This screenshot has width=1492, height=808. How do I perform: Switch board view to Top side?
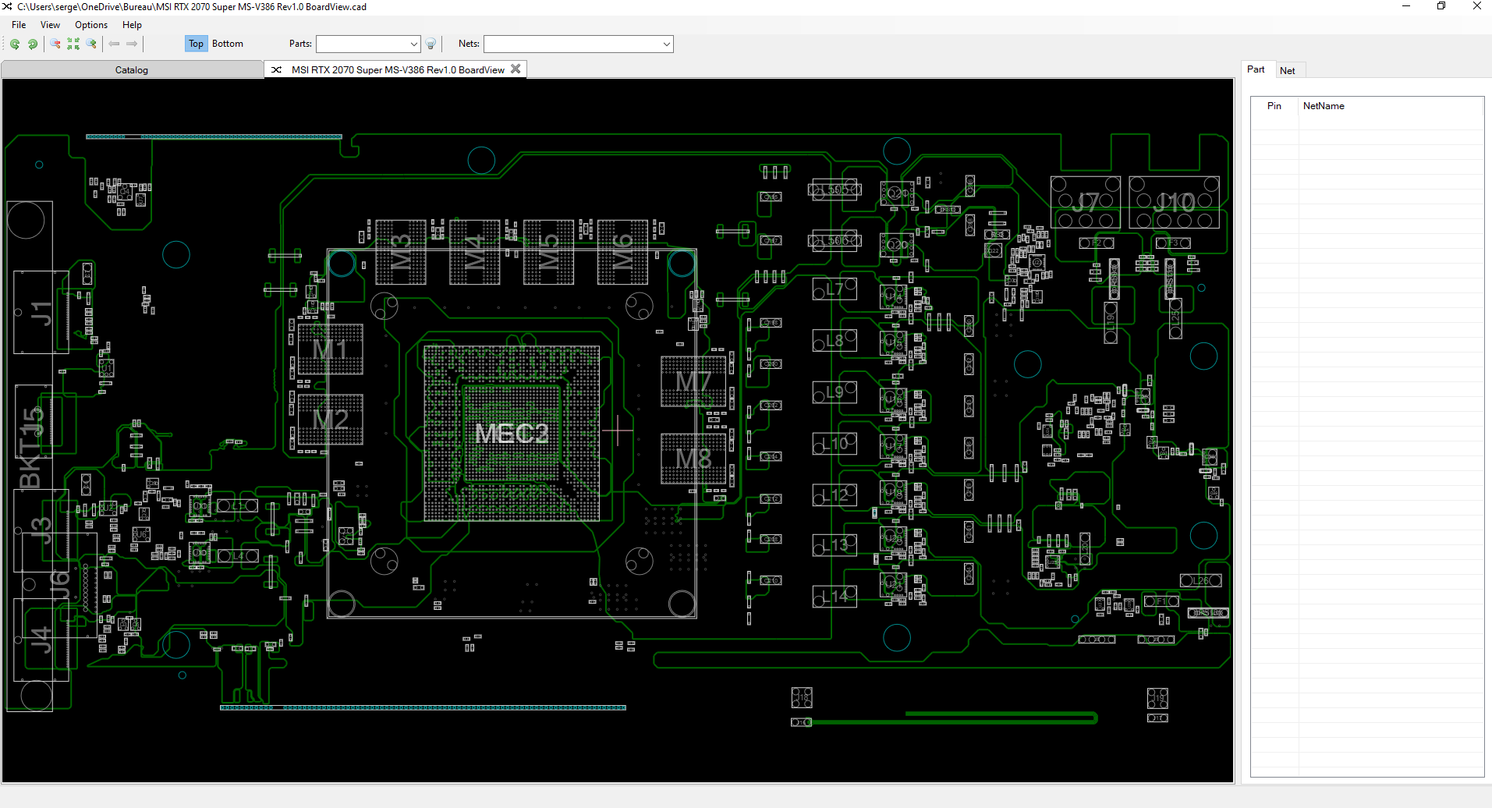click(x=196, y=44)
